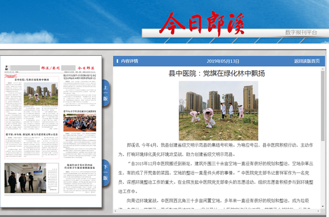Select the basketball invitational article at bottom right
This screenshot has height=217, width=329.
(80, 178)
